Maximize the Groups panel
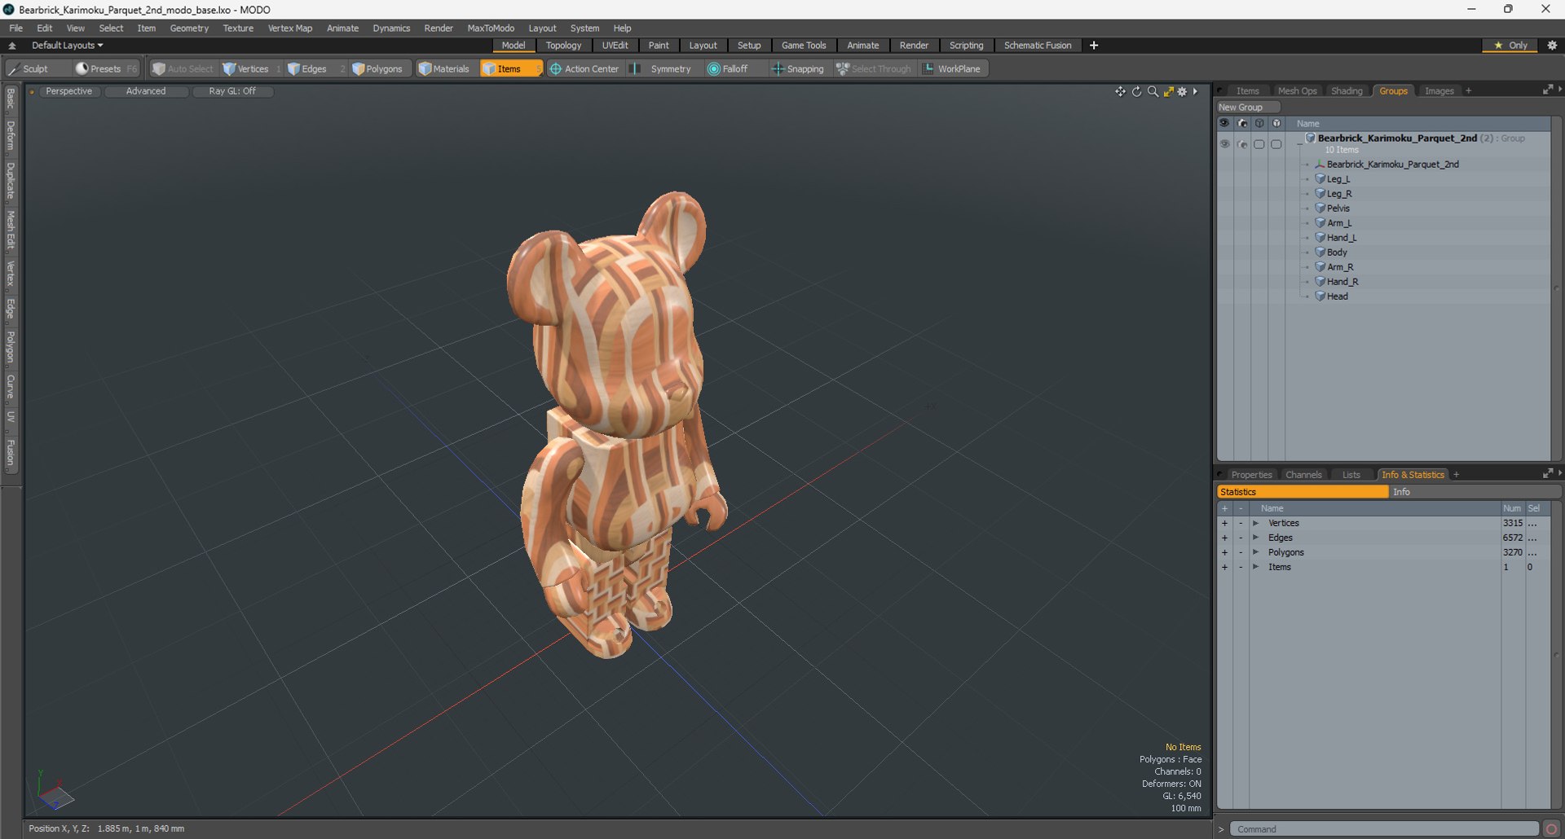This screenshot has height=839, width=1565. coord(1547,90)
